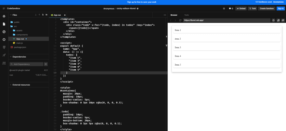Focus the Add Dependency search field

point(26,64)
